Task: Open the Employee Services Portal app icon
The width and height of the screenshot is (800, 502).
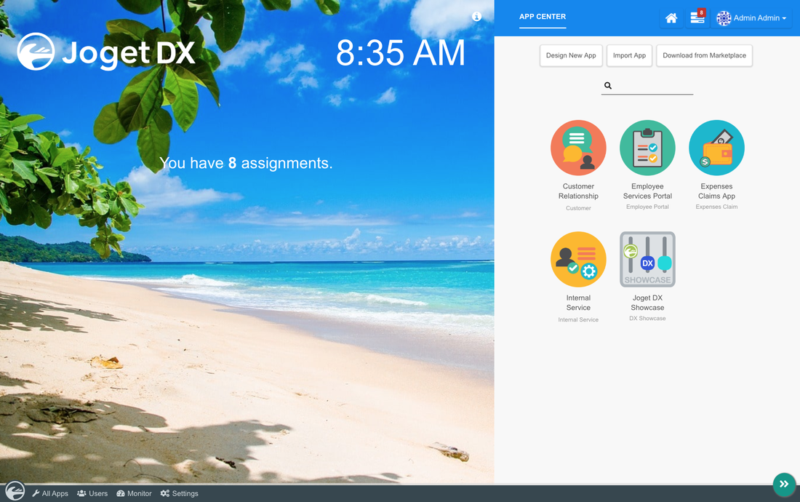Action: point(647,148)
